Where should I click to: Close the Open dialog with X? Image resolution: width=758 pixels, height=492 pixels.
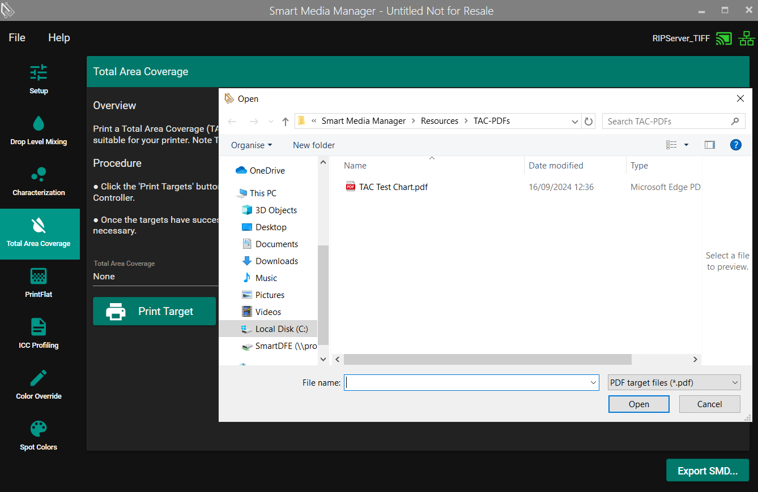pyautogui.click(x=740, y=98)
